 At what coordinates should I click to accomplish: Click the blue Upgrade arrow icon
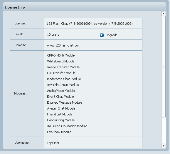coord(102,35)
